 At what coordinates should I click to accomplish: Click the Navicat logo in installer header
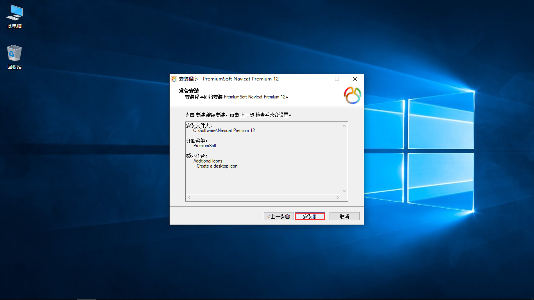pos(353,95)
